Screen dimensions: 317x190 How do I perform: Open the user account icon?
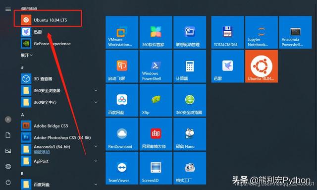pos(8,120)
